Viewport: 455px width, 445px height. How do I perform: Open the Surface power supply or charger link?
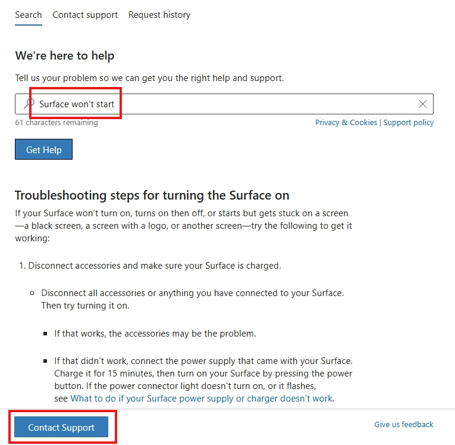pyautogui.click(x=202, y=398)
